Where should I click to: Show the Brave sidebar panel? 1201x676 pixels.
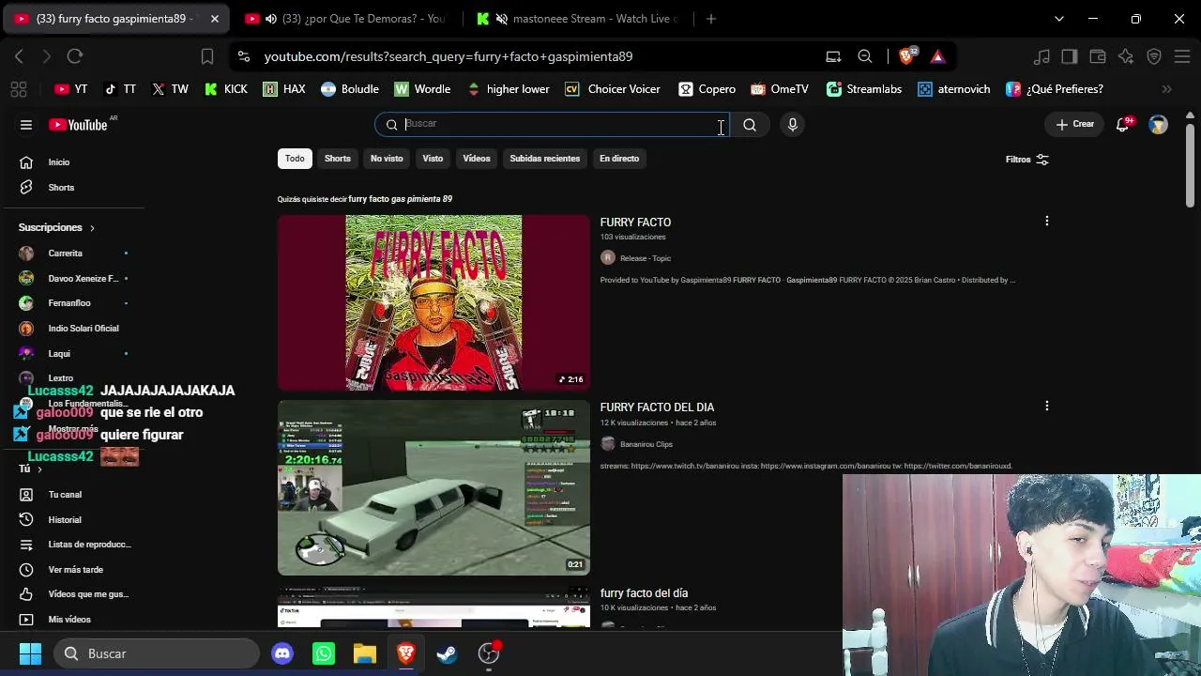coord(1070,56)
